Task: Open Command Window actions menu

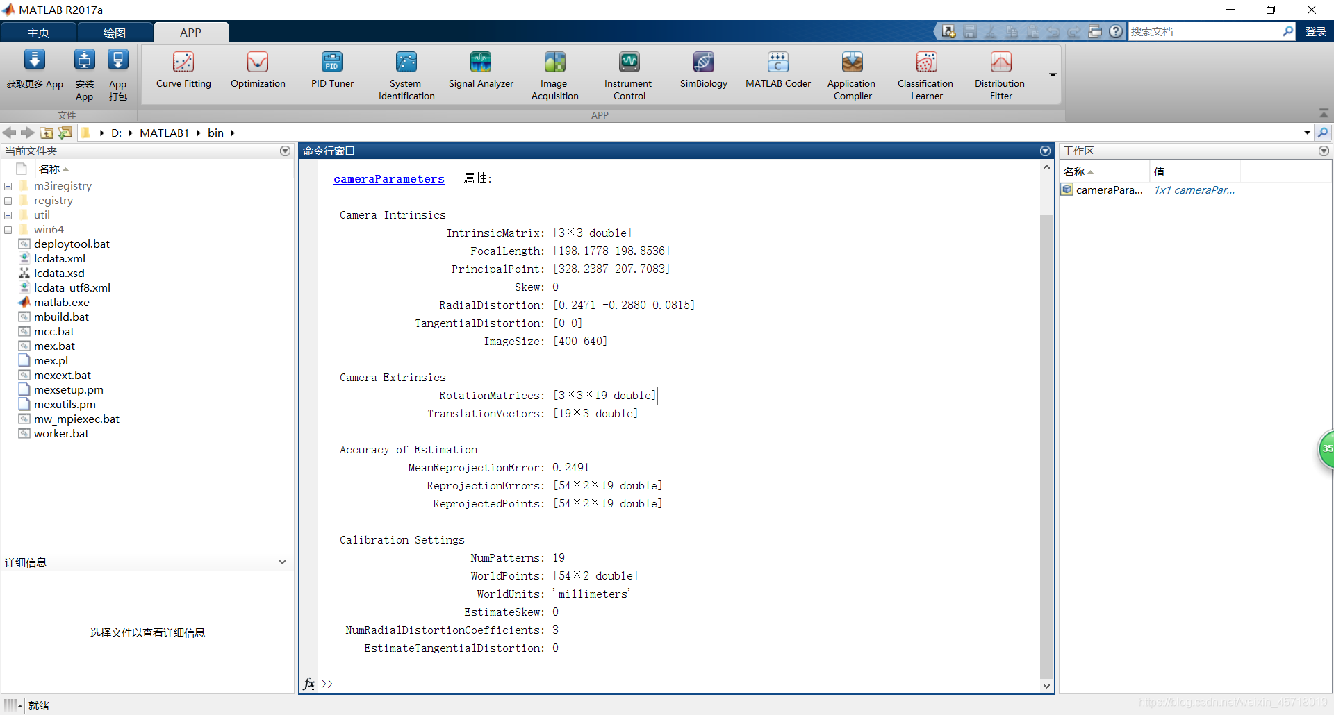Action: point(1045,151)
